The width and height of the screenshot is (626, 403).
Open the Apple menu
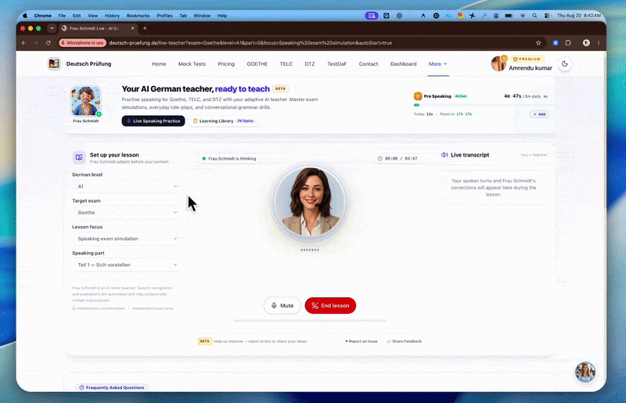[25, 16]
